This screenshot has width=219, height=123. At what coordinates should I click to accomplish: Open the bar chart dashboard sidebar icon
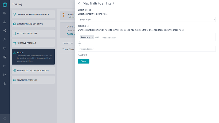point(5,13)
